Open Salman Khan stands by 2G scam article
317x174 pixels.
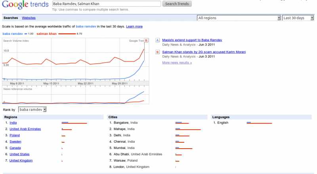[x=204, y=52]
